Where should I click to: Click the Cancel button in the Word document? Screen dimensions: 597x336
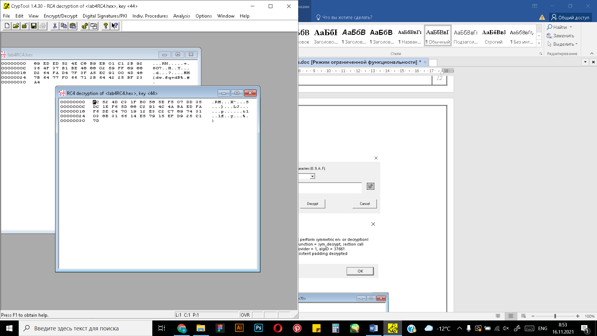365,204
